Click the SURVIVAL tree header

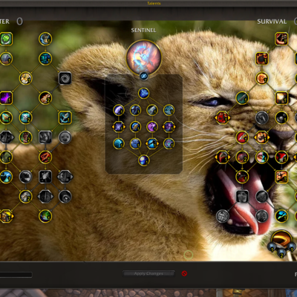pyautogui.click(x=272, y=22)
